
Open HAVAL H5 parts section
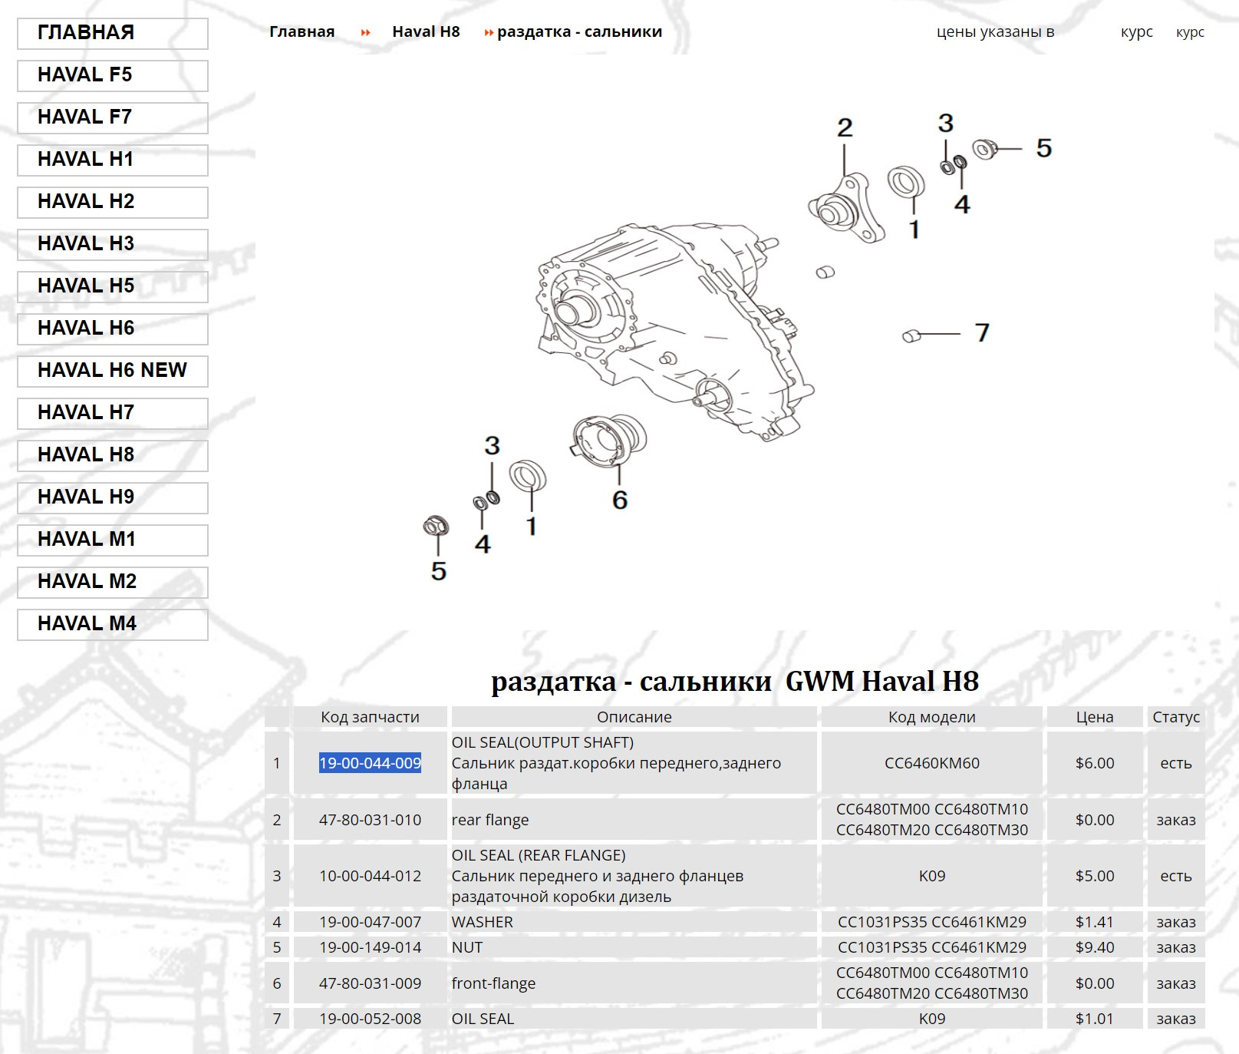click(x=113, y=286)
